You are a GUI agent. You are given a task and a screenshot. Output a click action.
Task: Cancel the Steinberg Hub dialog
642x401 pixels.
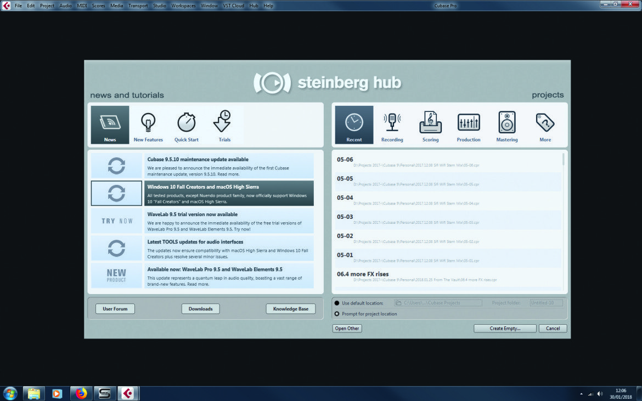click(x=553, y=329)
